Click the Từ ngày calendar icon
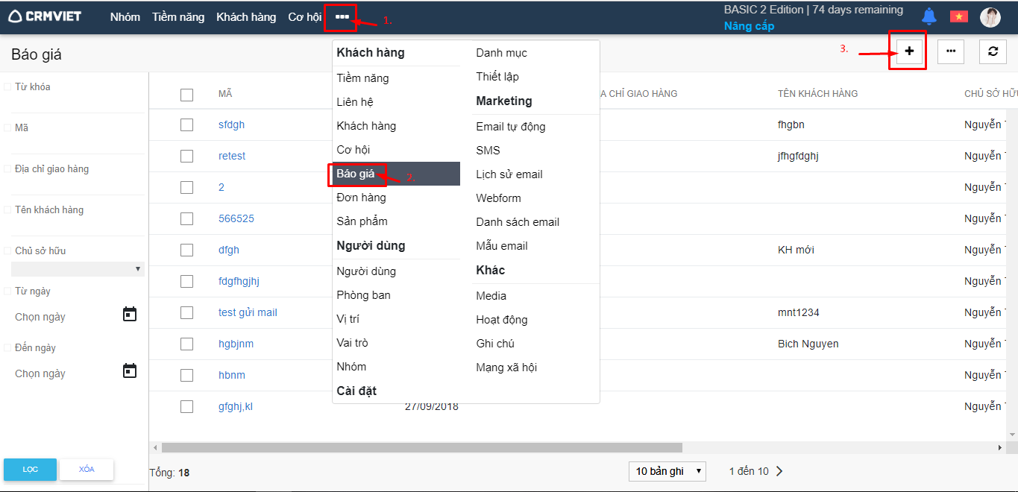This screenshot has height=492, width=1018. [130, 315]
